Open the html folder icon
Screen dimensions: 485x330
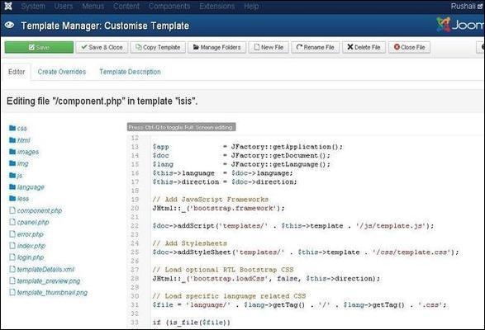(x=12, y=140)
